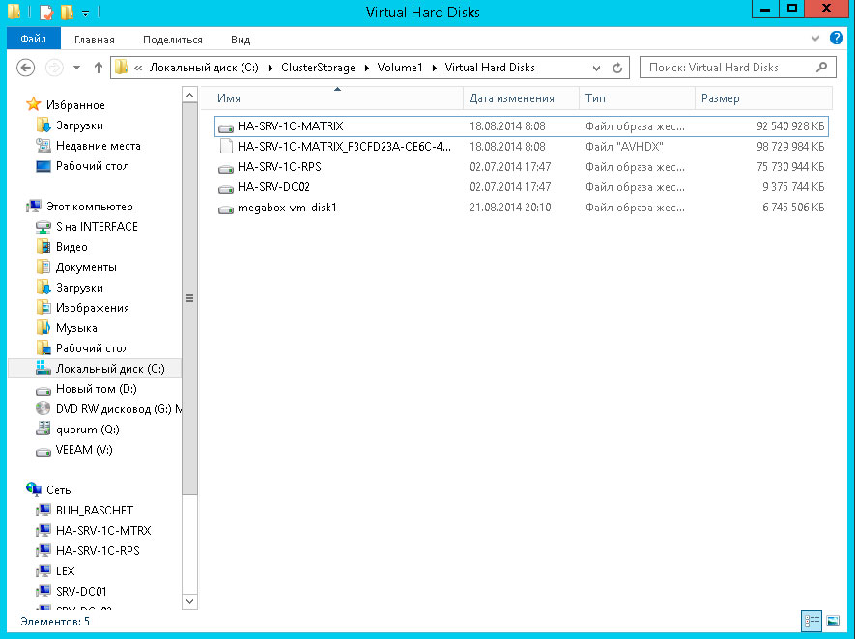Open DVD RW drive (G:) in sidebar

(x=118, y=409)
